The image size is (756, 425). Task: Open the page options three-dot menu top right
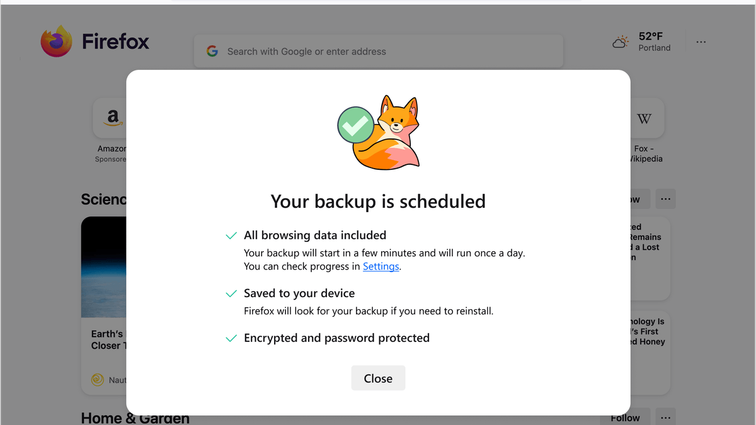[x=701, y=41]
